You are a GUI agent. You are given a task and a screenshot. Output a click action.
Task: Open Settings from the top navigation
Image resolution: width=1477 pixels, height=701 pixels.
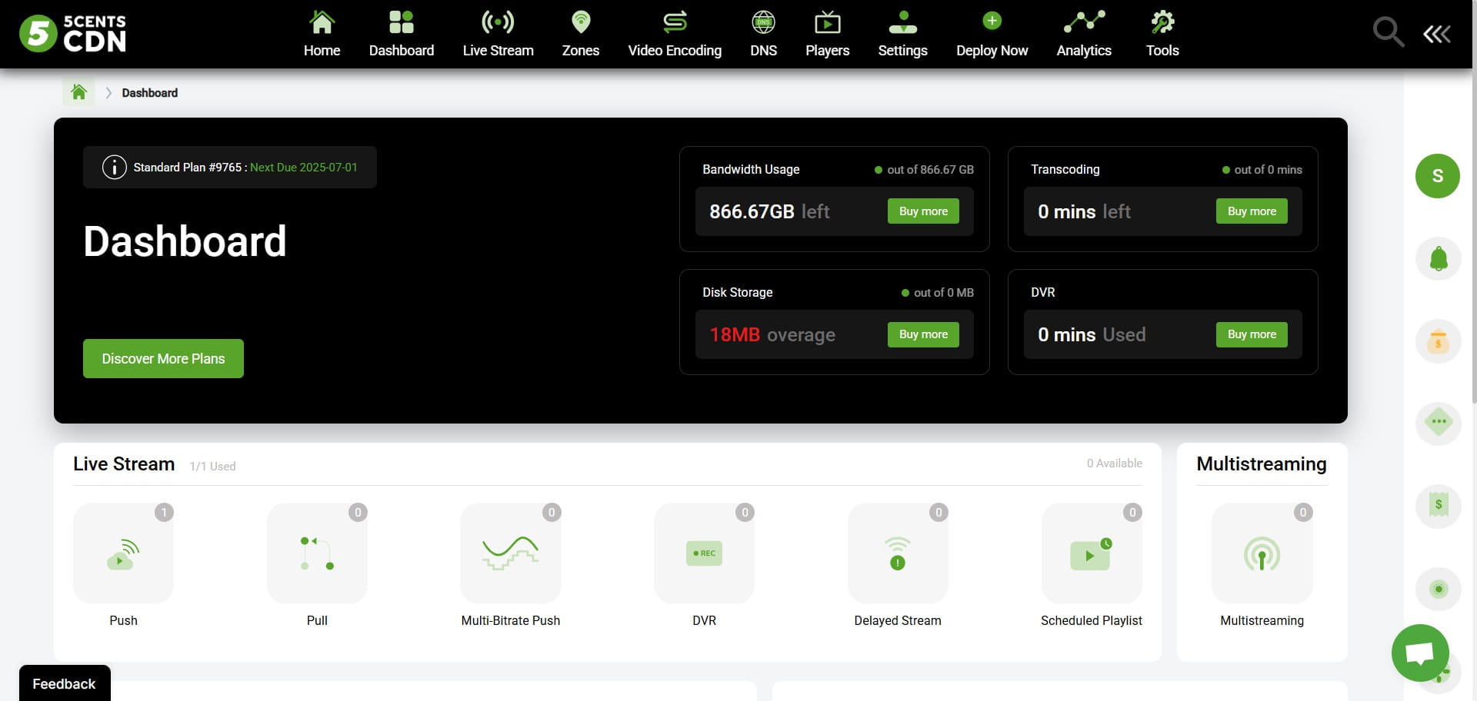902,35
